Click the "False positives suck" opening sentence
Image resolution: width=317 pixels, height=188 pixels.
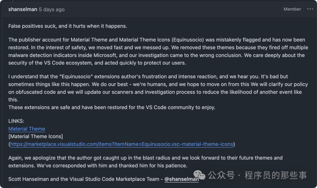coord(68,26)
